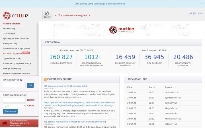The width and height of the screenshot is (205, 128).
Task: Switch language to EN
Action: tap(201, 13)
